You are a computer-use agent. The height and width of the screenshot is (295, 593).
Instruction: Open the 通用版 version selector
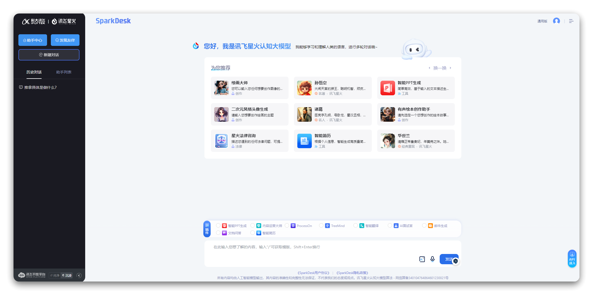[x=542, y=21]
